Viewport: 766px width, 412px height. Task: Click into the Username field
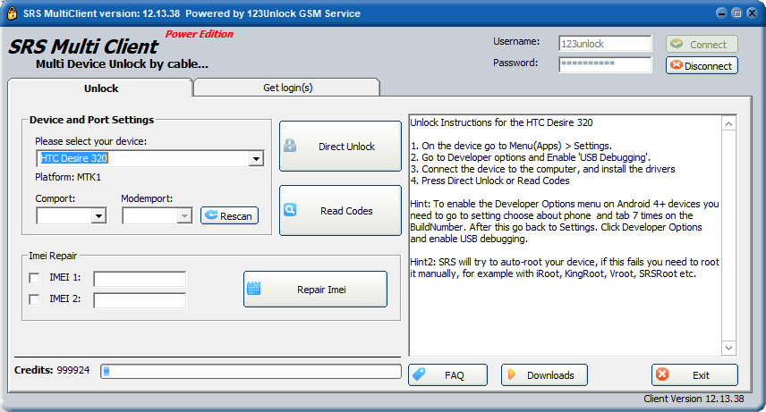[605, 44]
